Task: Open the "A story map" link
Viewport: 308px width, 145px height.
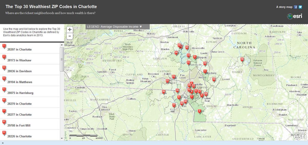Action: pos(284,7)
